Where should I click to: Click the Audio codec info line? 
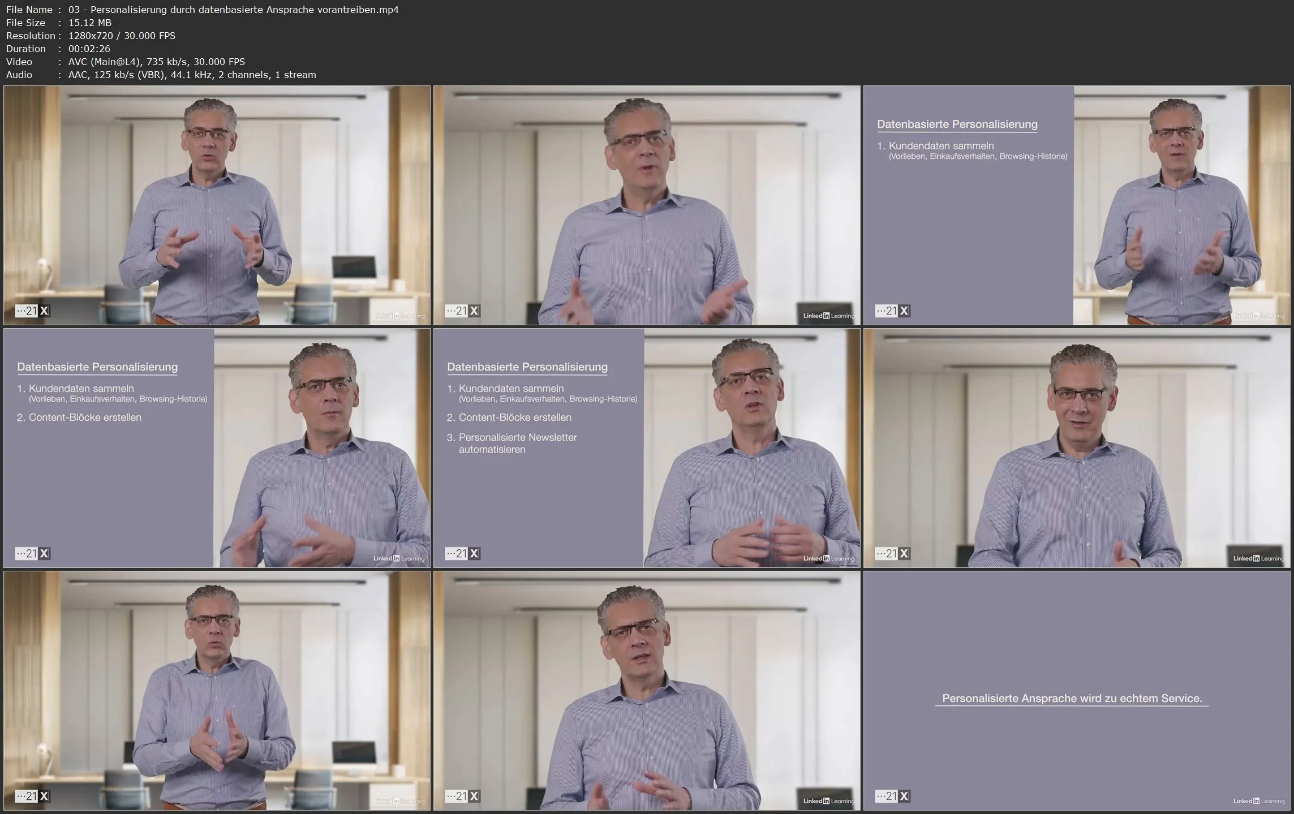[192, 75]
